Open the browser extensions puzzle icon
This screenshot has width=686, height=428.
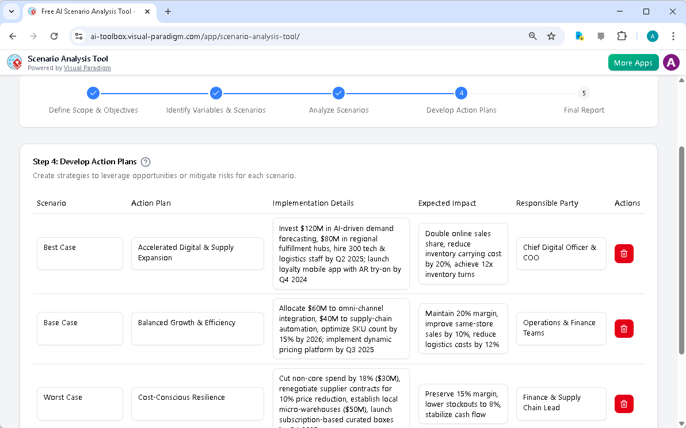click(x=622, y=36)
